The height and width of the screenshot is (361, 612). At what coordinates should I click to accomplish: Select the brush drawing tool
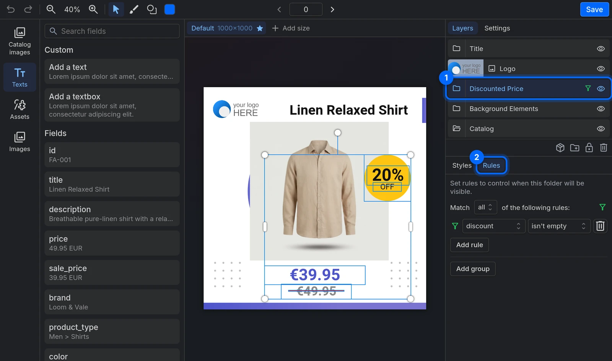(134, 10)
